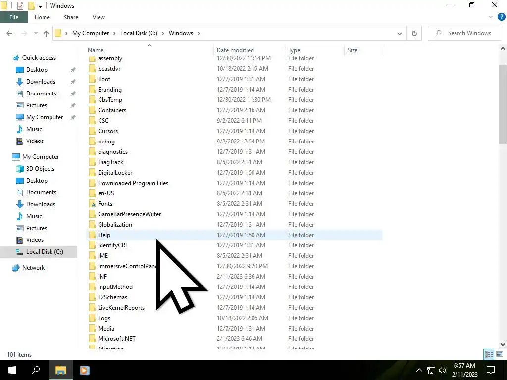507x380 pixels.
Task: Click the Refresh button in address bar
Action: coord(414,33)
